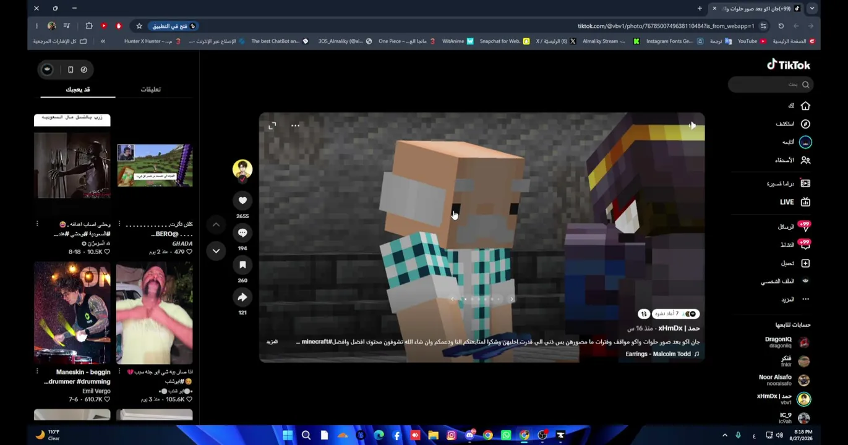Open the Chrome extensions puzzle icon
Viewport: 848px width, 445px height.
(89, 26)
